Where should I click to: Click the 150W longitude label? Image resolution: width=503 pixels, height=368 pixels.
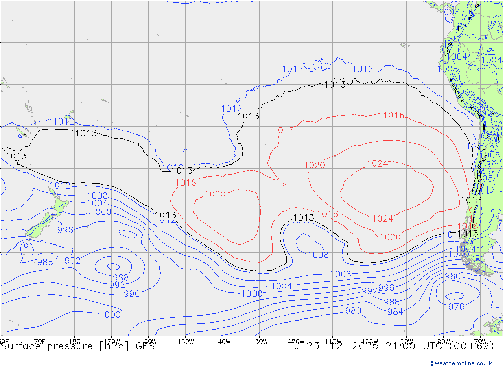click(186, 341)
